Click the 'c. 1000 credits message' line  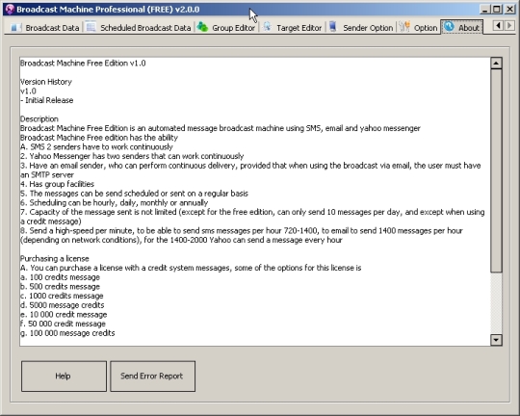pos(62,296)
